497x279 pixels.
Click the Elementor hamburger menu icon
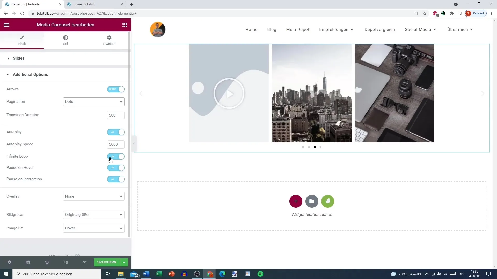(x=6, y=25)
